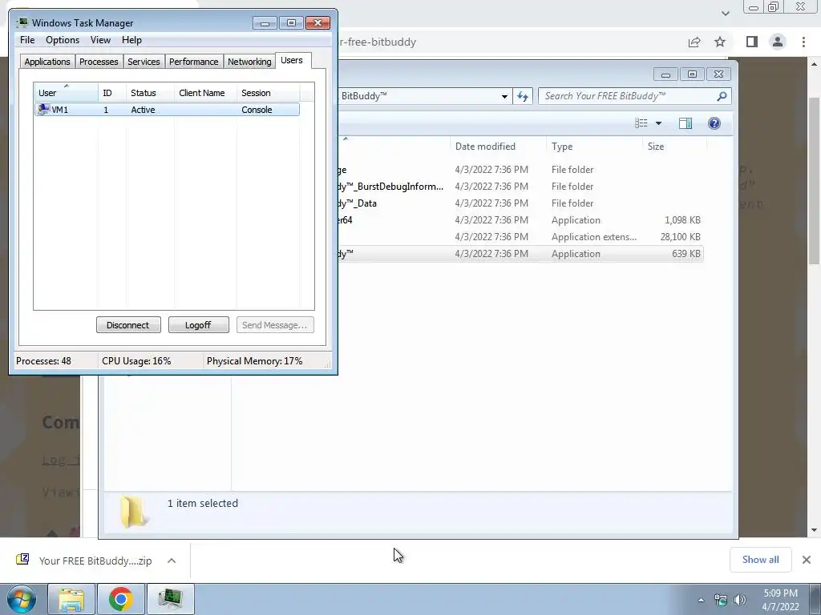This screenshot has width=821, height=615.
Task: Open Task Manager Help menu
Action: [x=131, y=40]
